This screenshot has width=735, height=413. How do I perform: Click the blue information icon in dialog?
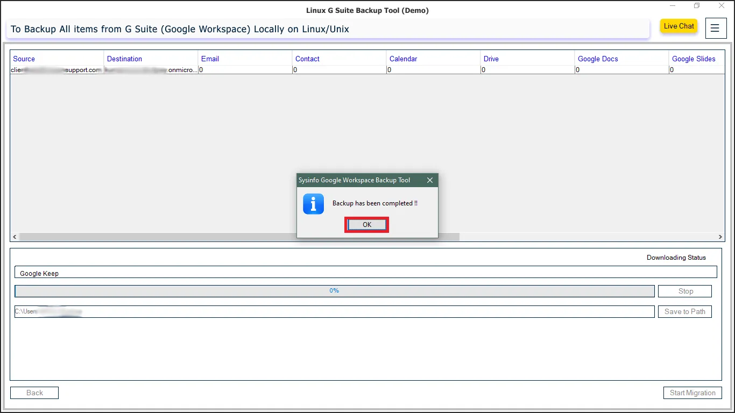click(313, 204)
